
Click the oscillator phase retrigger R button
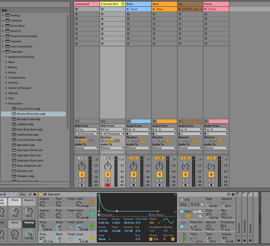click(x=151, y=239)
